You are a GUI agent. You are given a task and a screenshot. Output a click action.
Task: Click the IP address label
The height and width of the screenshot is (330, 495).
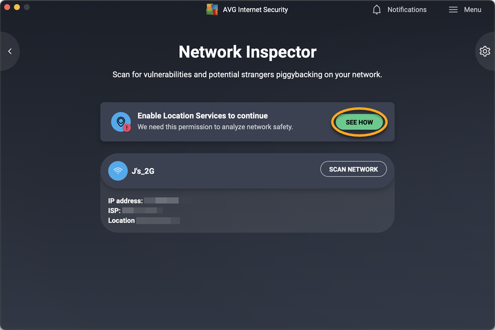[x=125, y=201]
